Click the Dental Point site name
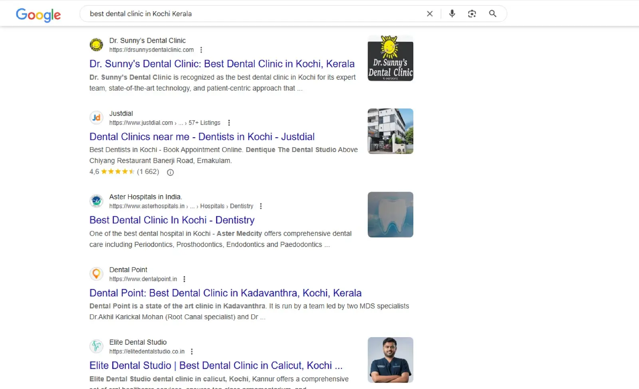Viewport: 639px width, 389px height. (x=128, y=270)
